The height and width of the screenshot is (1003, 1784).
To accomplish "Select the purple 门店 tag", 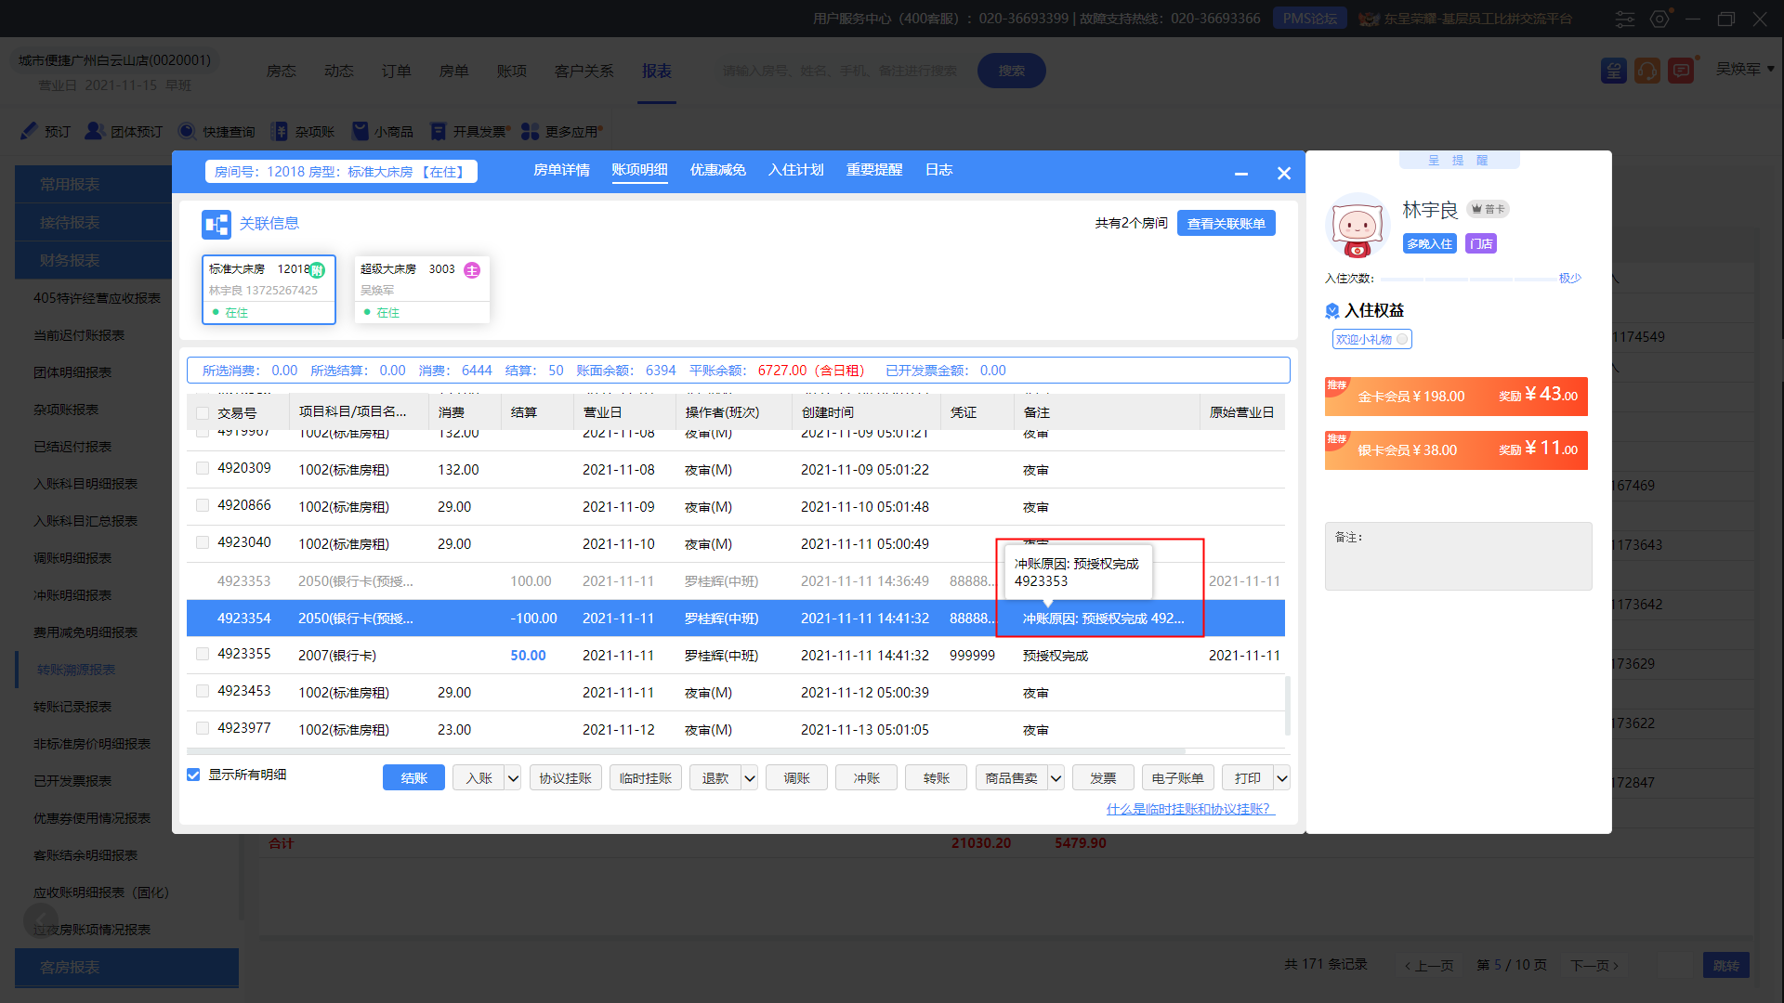I will [x=1481, y=243].
